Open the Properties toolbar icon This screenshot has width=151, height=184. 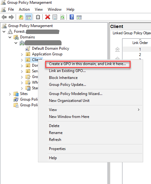click(x=55, y=17)
